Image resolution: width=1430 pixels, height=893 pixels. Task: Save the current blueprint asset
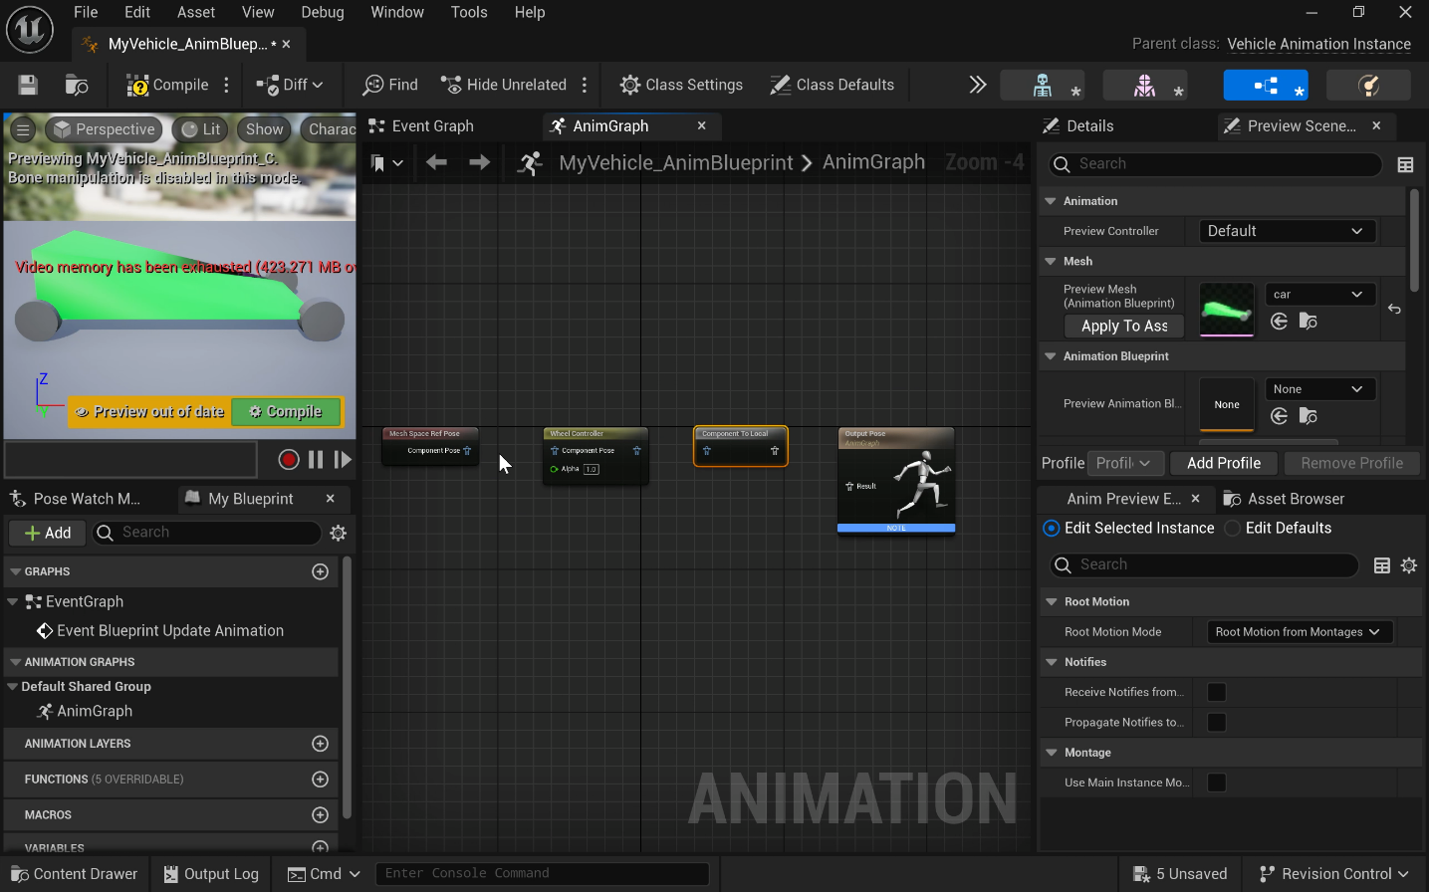(28, 86)
